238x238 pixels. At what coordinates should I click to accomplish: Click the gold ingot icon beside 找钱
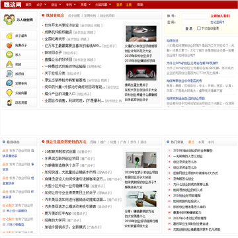[9, 64]
